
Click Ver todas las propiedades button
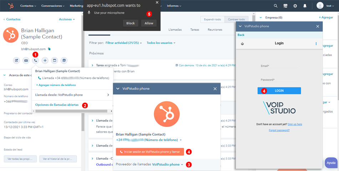pyautogui.click(x=20, y=159)
